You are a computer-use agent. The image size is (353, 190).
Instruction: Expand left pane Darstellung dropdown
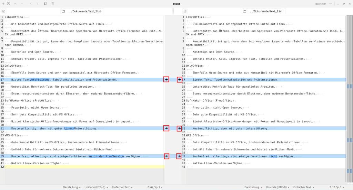pos(72,187)
